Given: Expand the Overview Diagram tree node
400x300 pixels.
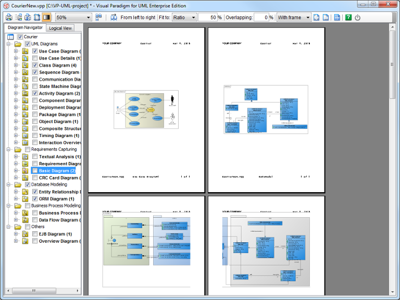Looking at the screenshot, I should 16,241.
